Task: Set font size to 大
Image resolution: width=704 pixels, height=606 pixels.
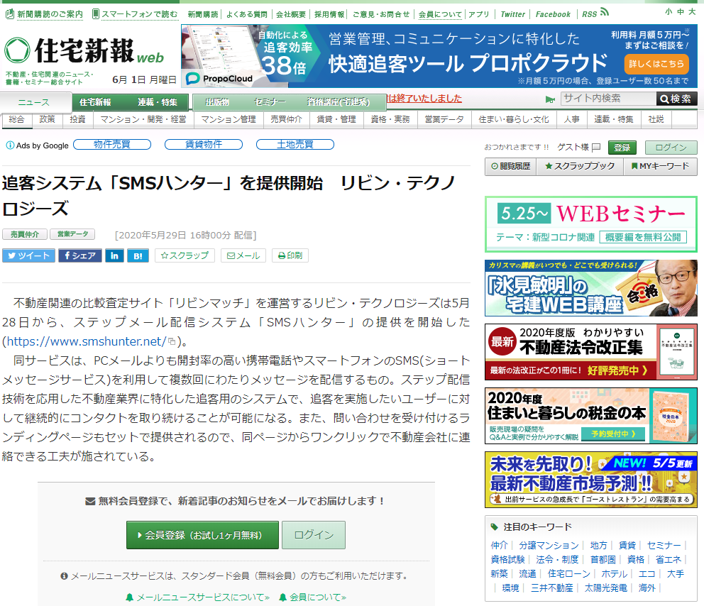Action: (692, 11)
